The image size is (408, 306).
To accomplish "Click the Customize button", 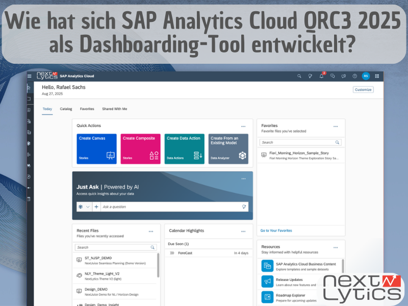I will [x=363, y=90].
